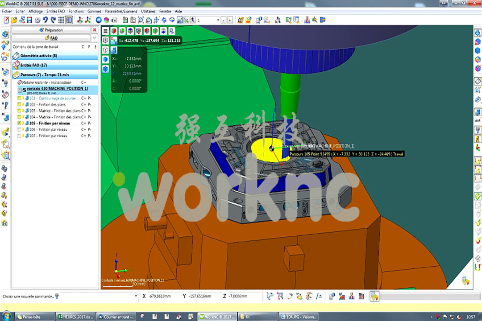Click the new document icon in the toolbar

(6, 20)
